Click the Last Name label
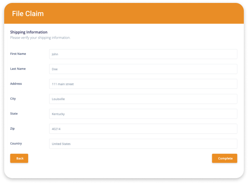 click(18, 69)
